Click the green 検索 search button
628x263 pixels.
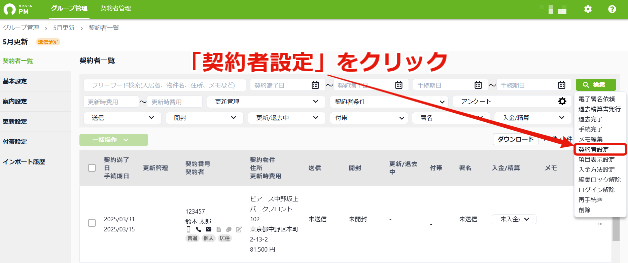pyautogui.click(x=596, y=85)
